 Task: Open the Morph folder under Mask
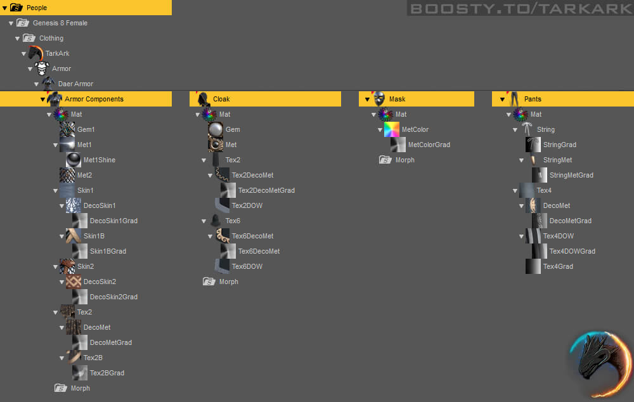[x=404, y=160]
